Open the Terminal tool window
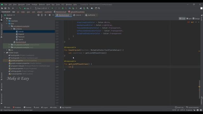 tap(28, 107)
